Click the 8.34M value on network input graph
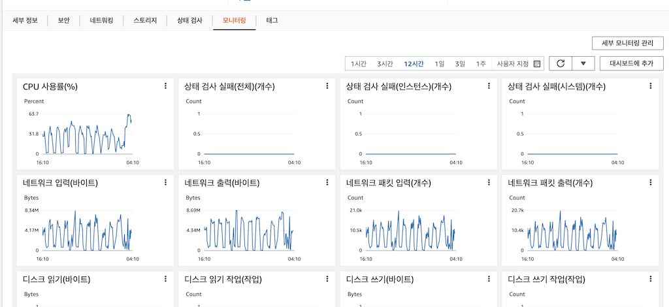The width and height of the screenshot is (669, 307). pos(31,210)
